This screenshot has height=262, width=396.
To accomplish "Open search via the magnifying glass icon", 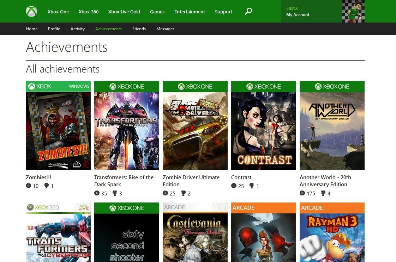I will click(248, 11).
